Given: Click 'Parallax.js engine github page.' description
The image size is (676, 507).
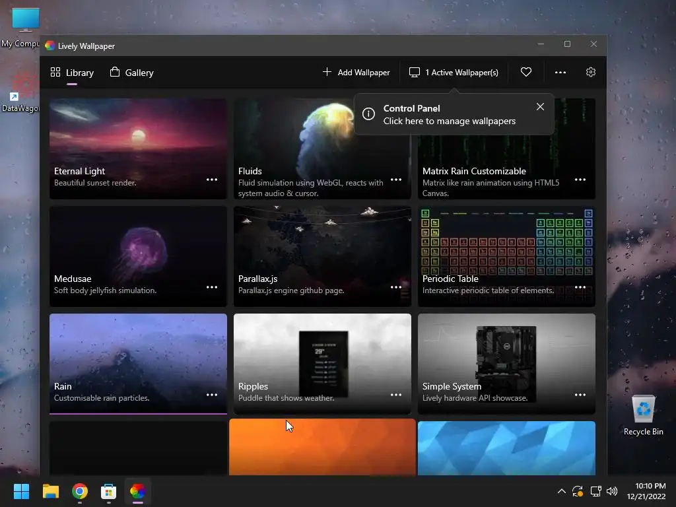Looking at the screenshot, I should click(291, 290).
